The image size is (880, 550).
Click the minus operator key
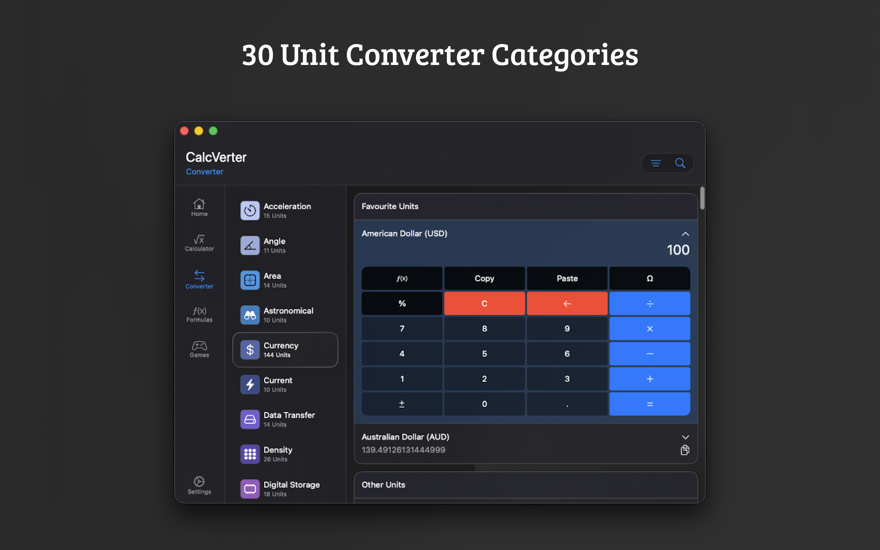649,354
